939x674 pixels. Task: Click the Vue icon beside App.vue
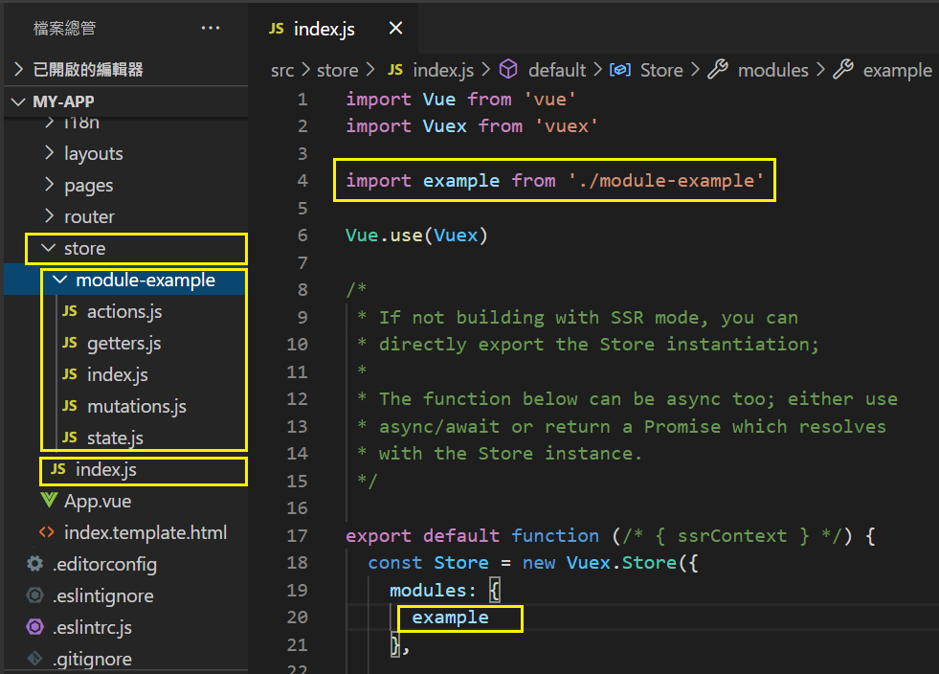pos(49,501)
